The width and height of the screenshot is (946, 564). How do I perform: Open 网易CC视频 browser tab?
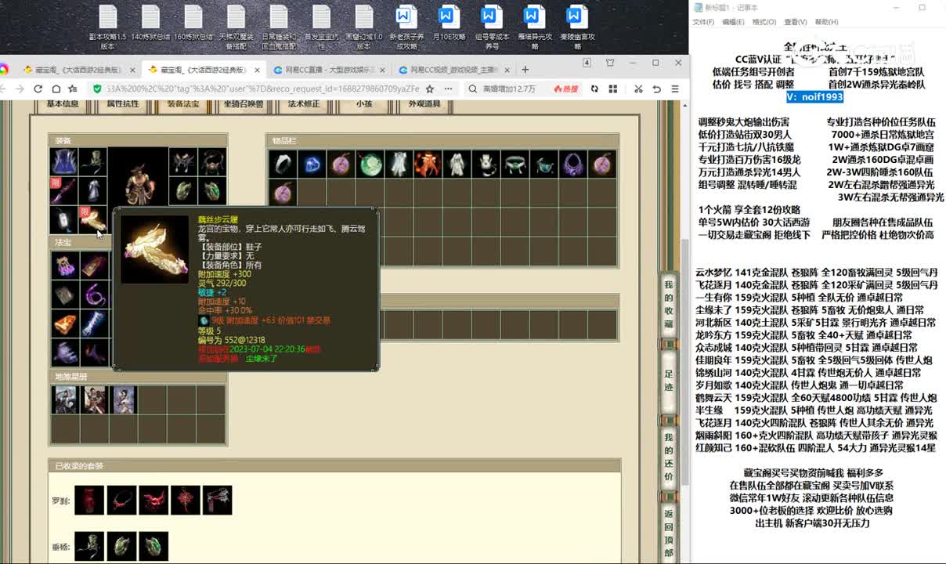[454, 70]
